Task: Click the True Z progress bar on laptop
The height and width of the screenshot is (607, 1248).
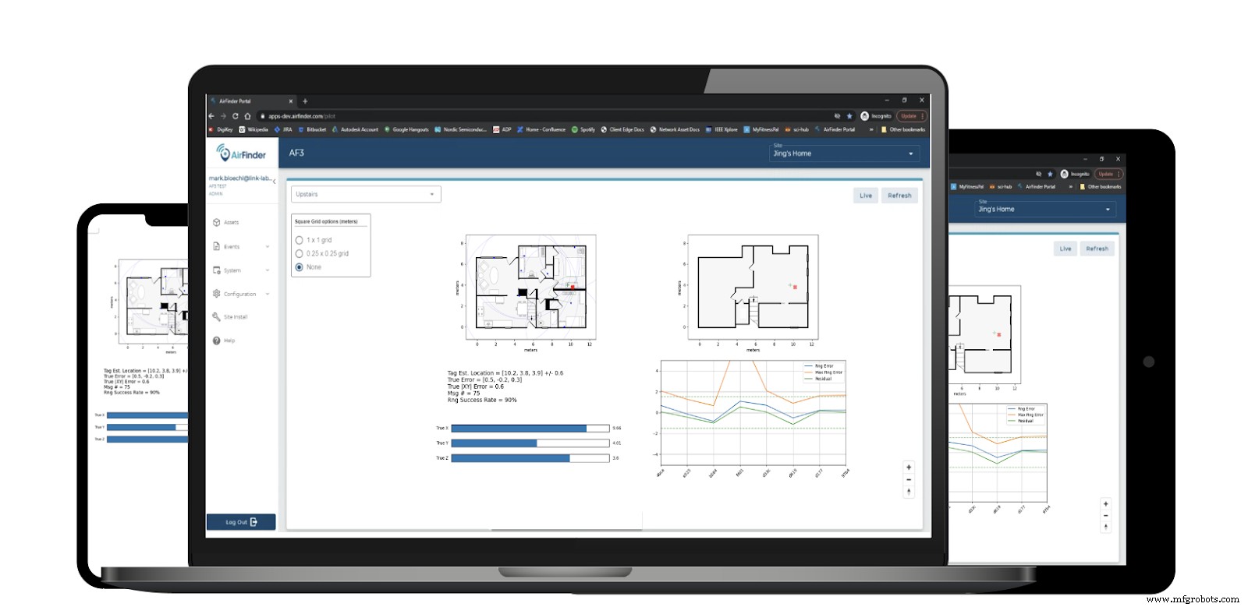Action: point(530,458)
